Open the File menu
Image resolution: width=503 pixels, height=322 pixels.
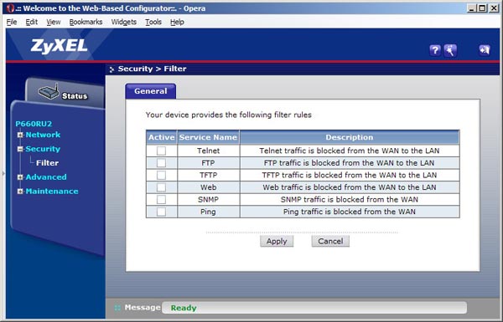[x=12, y=22]
